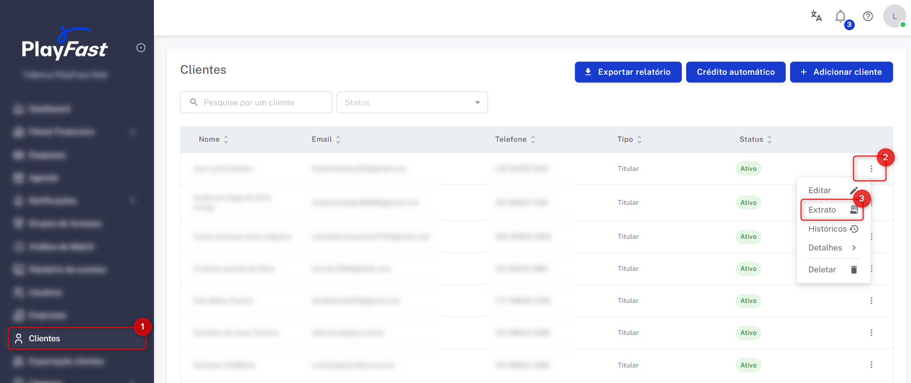The height and width of the screenshot is (383, 911).
Task: Open the Status filter dropdown
Action: pos(412,102)
